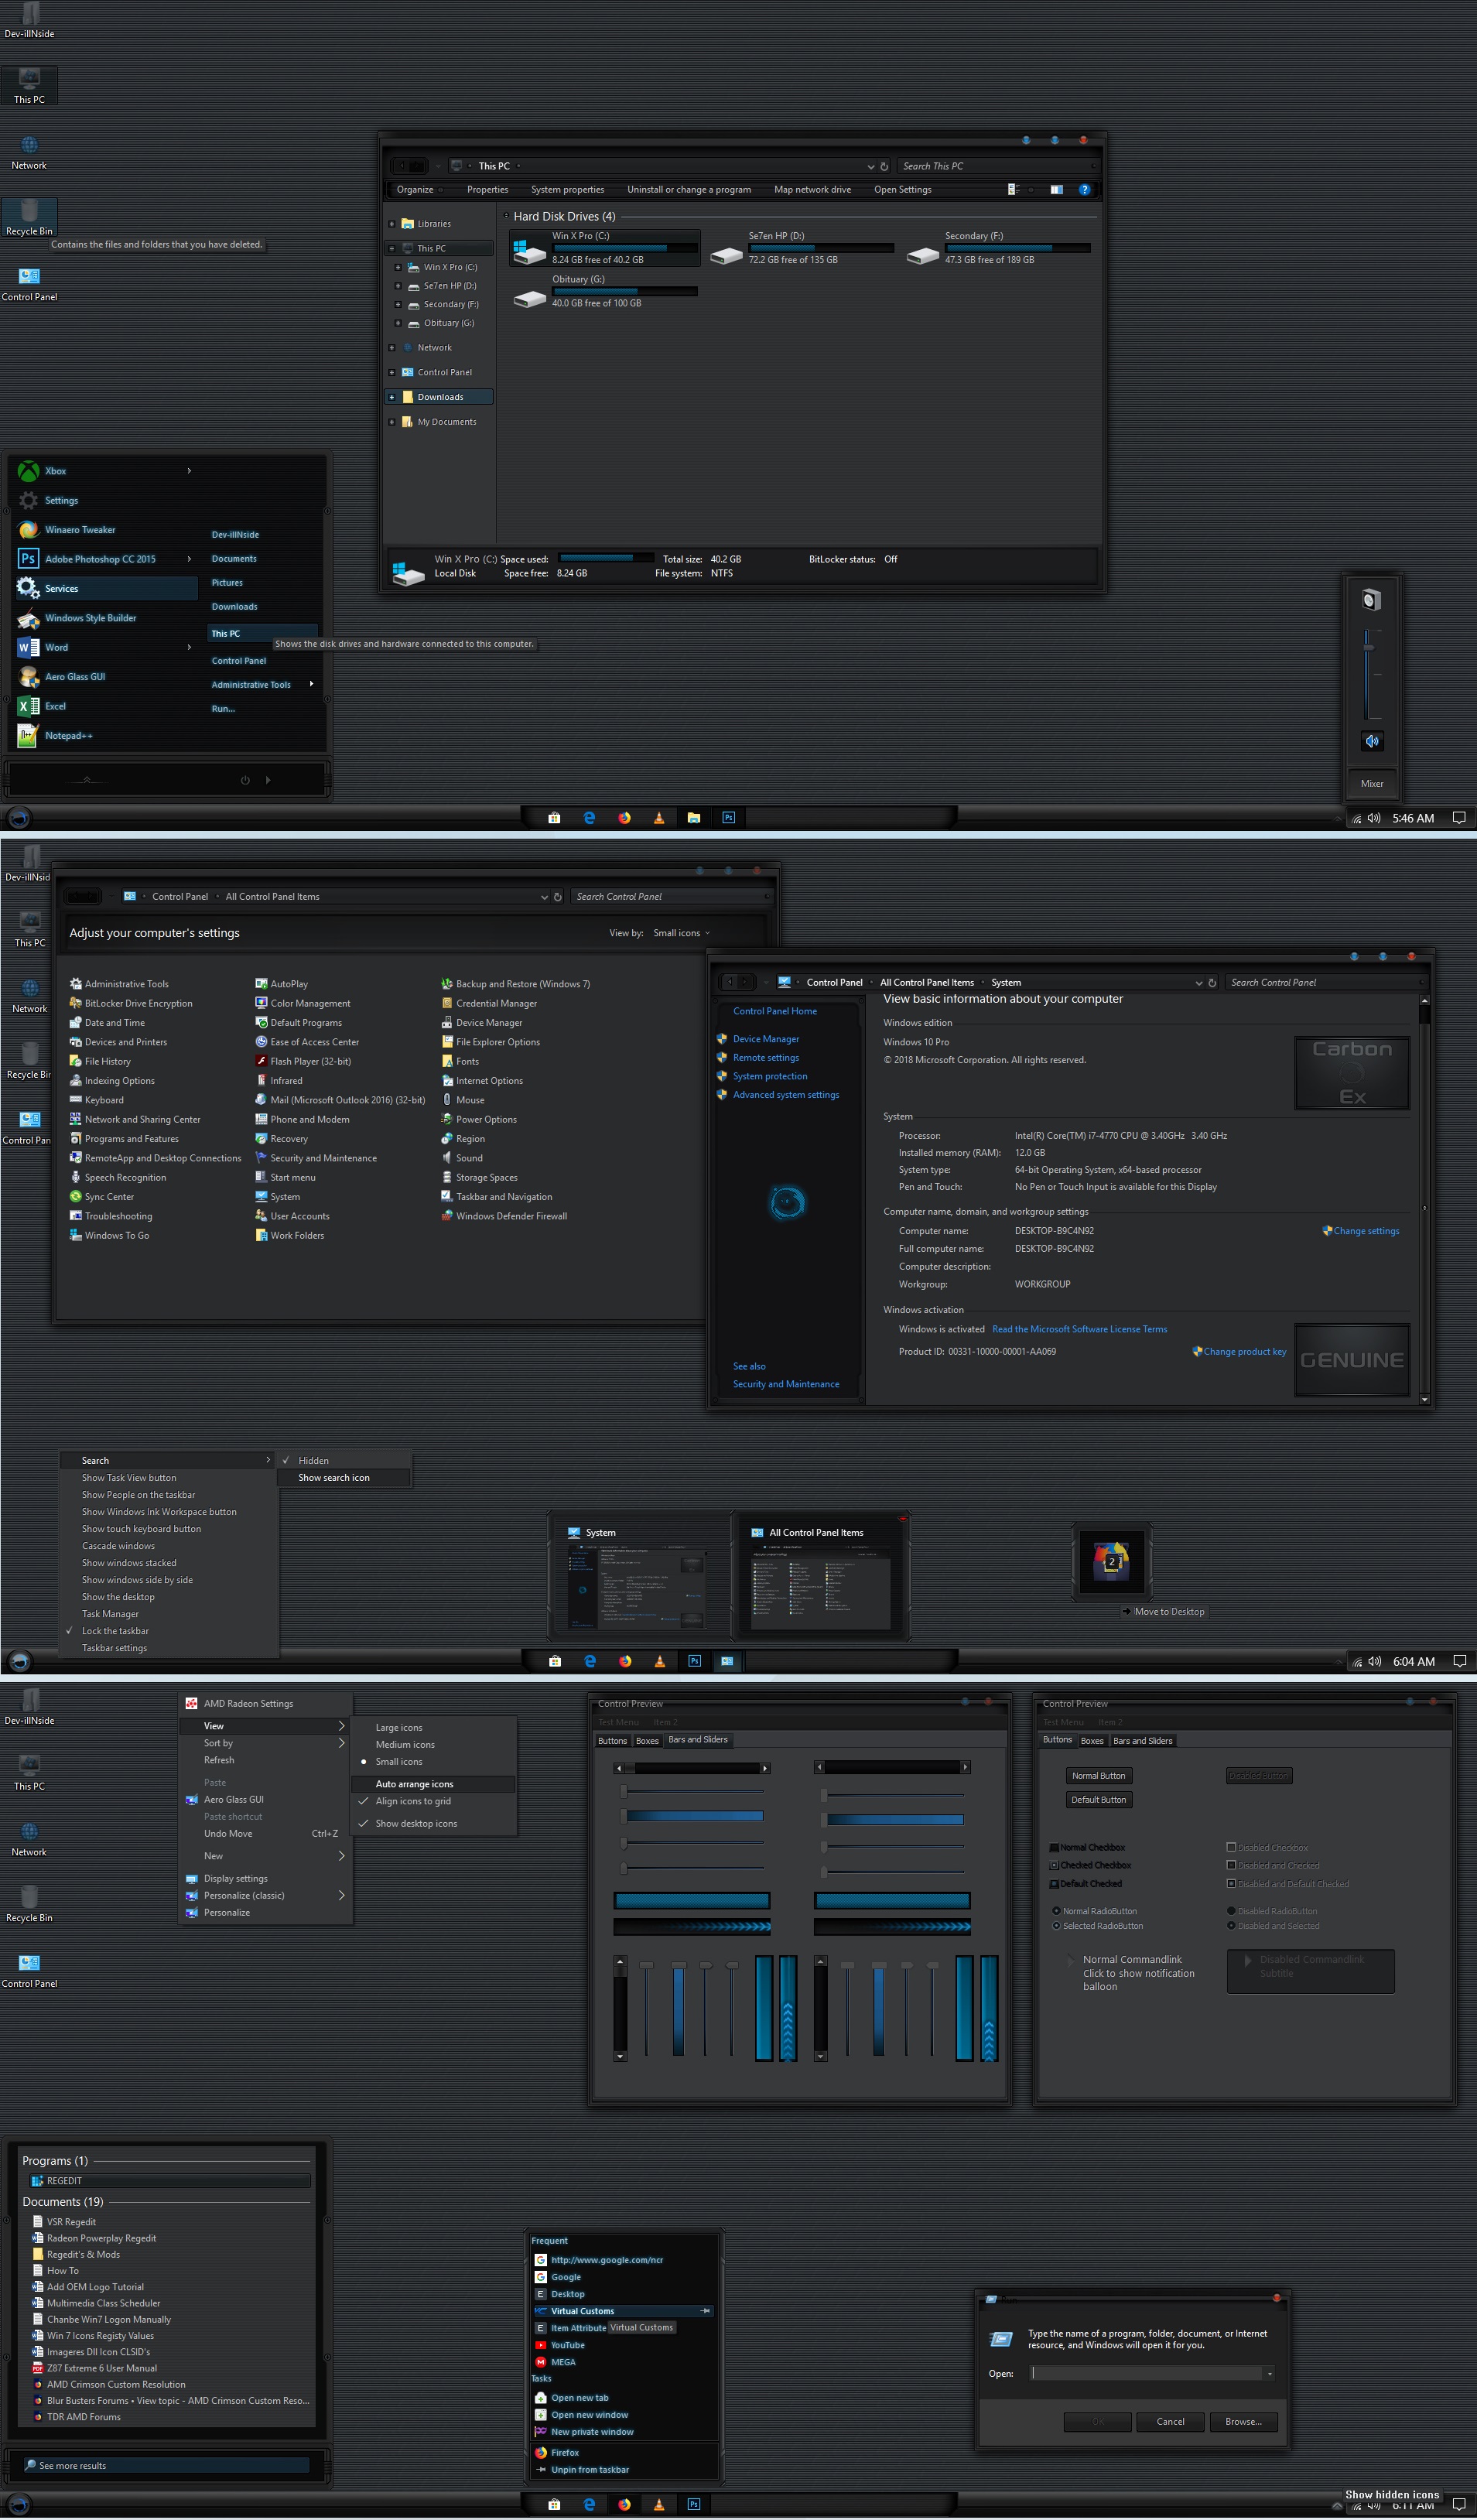Choose Task Manager from taskbar context menu

(x=168, y=1614)
